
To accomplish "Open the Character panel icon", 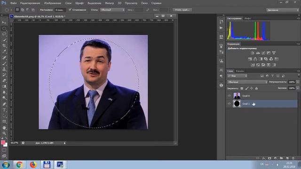I will click(x=222, y=70).
